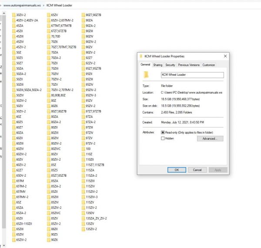Select the 65ZV-2,65TMV-2 folder name
This screenshot has width=261, height=248.
(x=62, y=20)
